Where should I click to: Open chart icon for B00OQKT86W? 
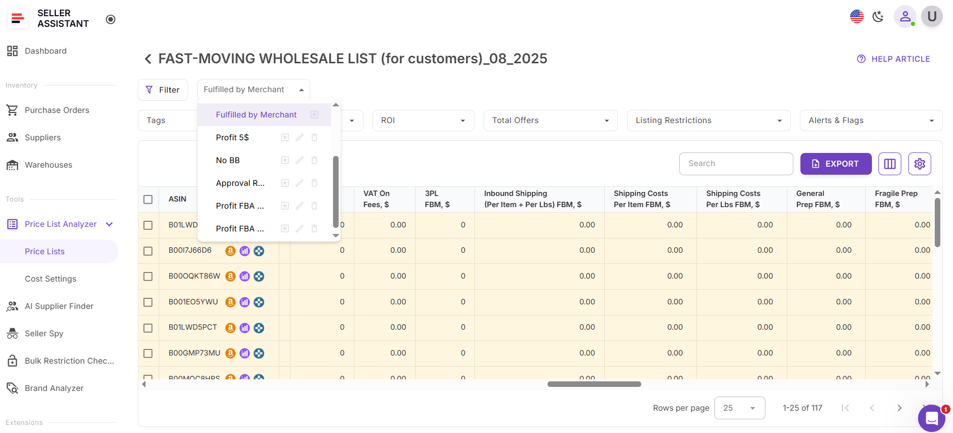[244, 277]
